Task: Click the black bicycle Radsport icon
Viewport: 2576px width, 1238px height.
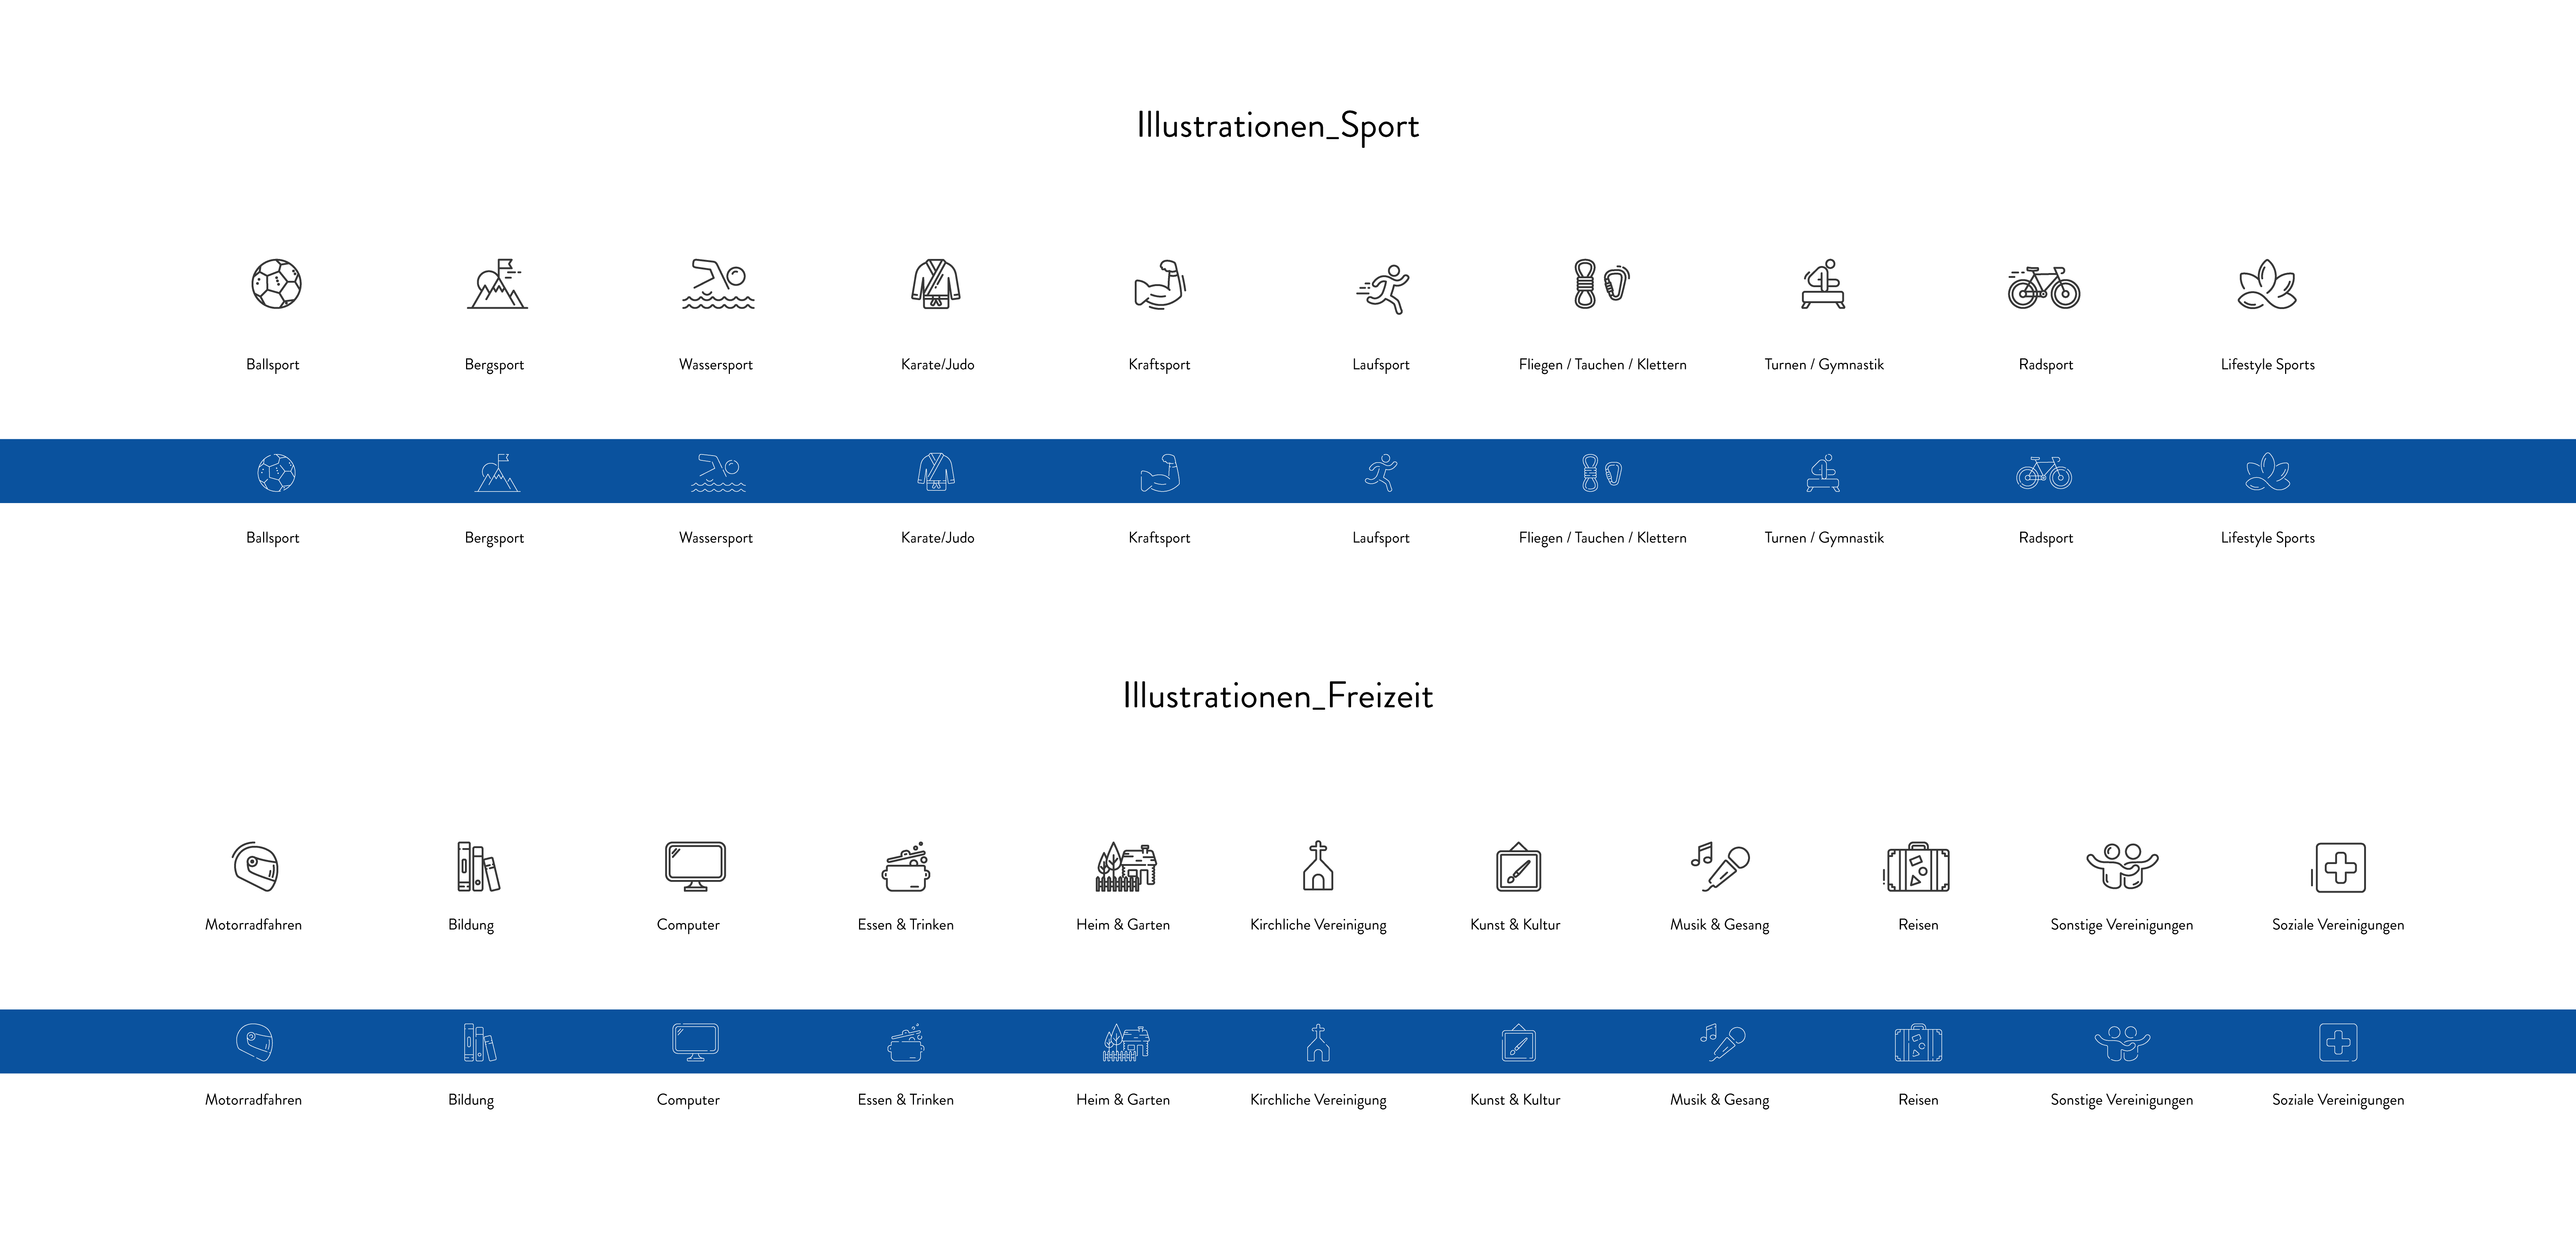Action: click(x=2044, y=287)
